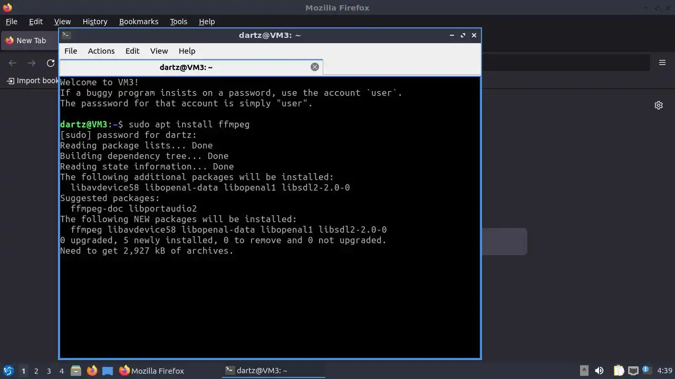Open the terminal File menu

71,51
